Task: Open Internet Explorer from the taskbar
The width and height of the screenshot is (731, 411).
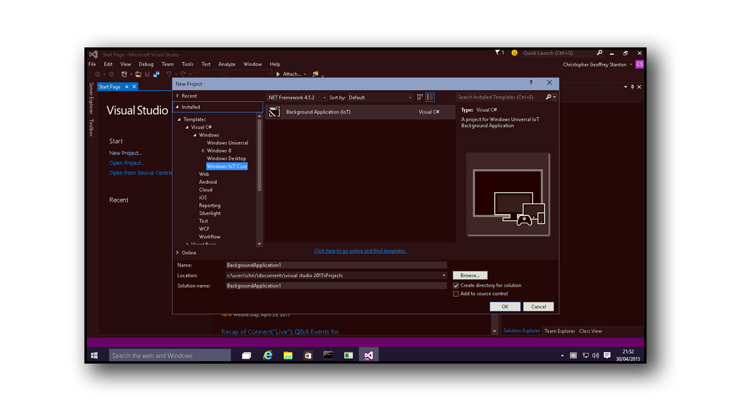Action: (x=268, y=355)
